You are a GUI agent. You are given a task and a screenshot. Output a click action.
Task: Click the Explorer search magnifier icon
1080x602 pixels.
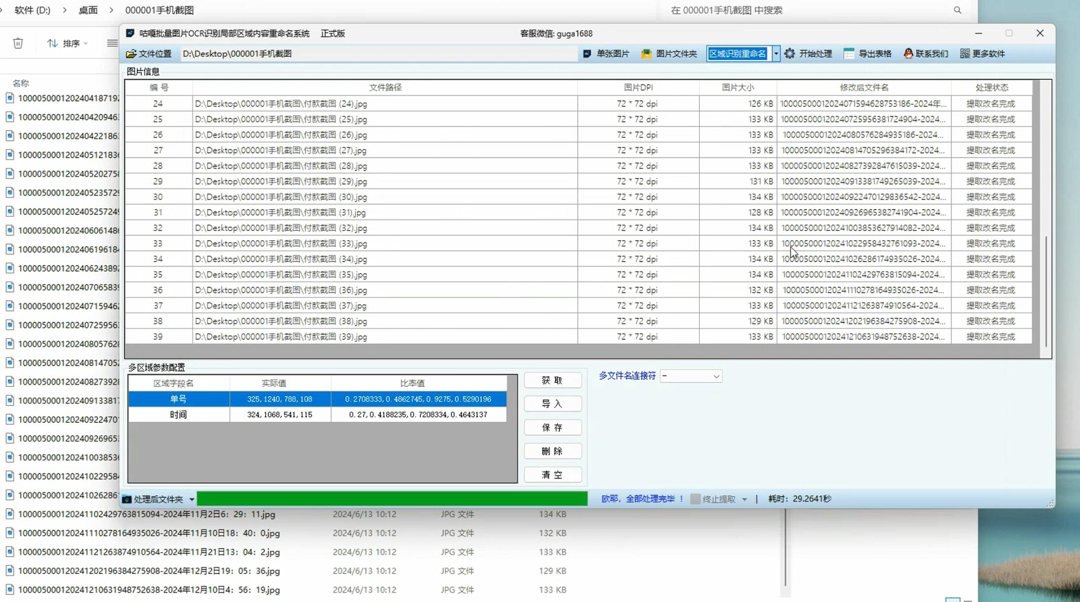tap(958, 10)
